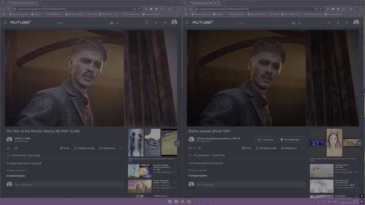Open the hamburger menu in right Rutube window

[x=188, y=22]
